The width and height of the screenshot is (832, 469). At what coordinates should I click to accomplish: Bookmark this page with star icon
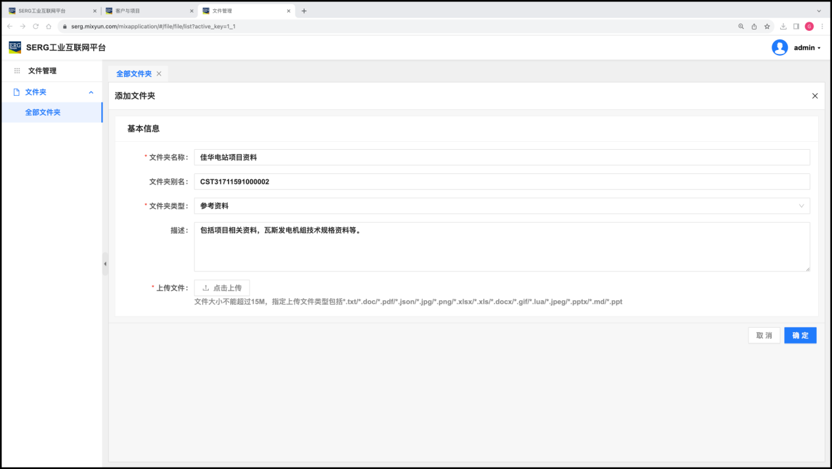tap(767, 26)
